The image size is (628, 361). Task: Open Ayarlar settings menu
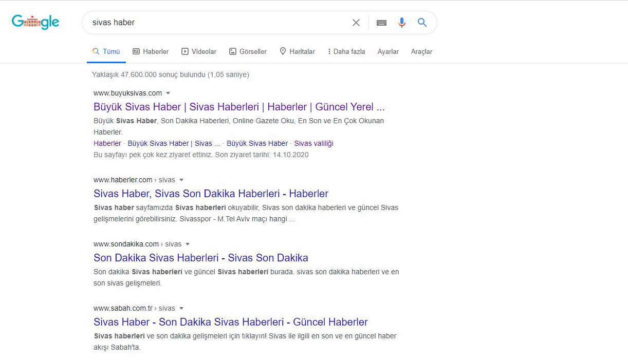point(388,51)
